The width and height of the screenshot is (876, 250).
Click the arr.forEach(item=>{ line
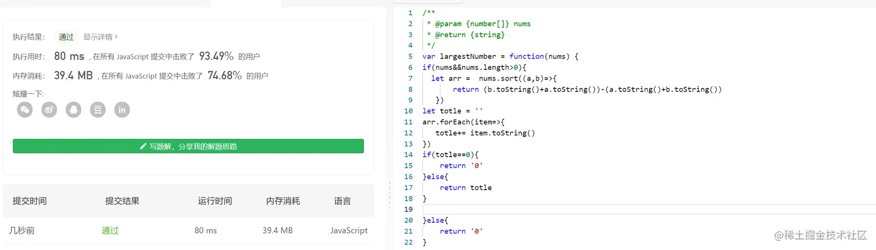click(463, 122)
